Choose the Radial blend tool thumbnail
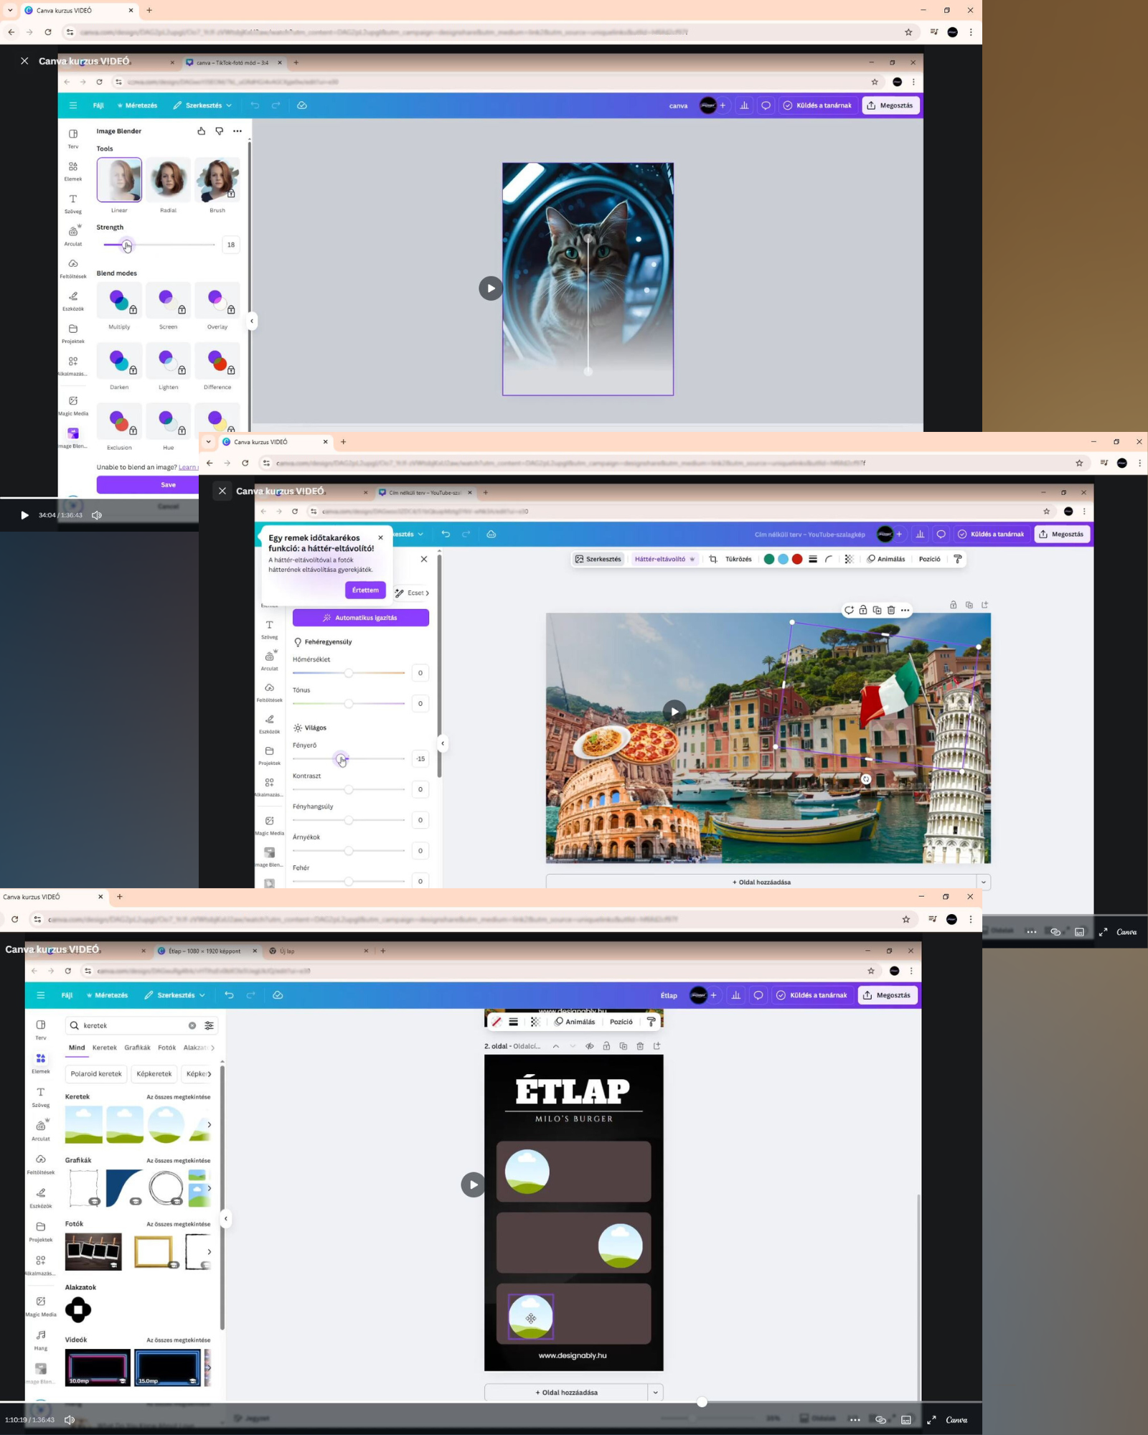The width and height of the screenshot is (1148, 1435). point(168,180)
